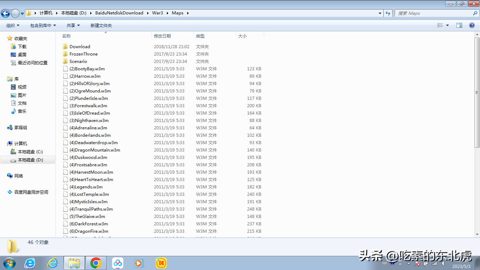This screenshot has height=270, width=480.
Task: Open the view options dropdown arrow
Action: [447, 25]
